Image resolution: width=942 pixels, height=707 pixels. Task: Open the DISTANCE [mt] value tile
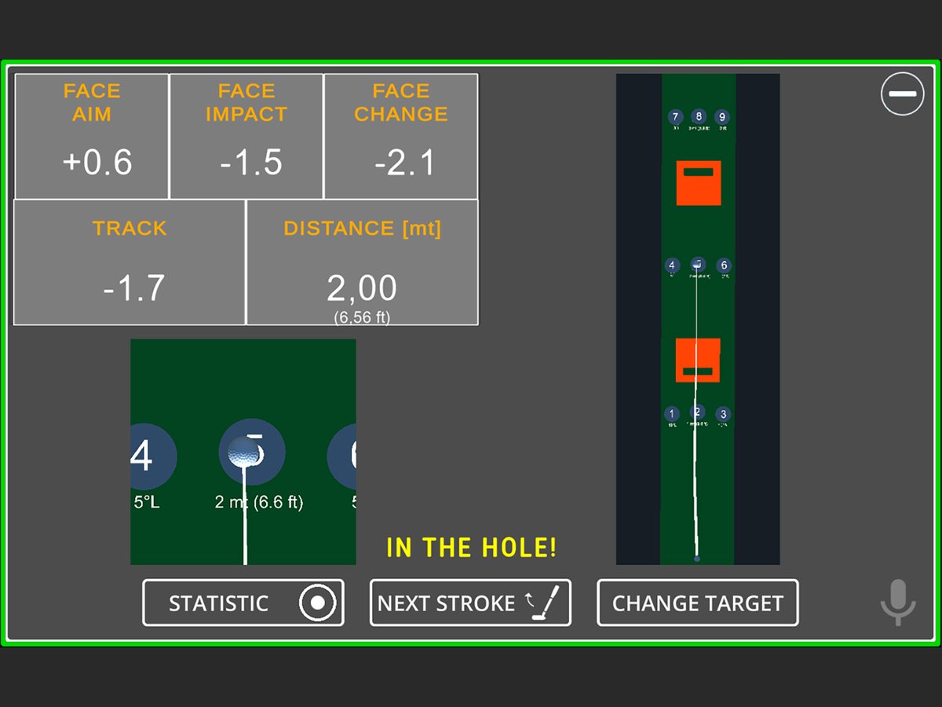(x=363, y=262)
